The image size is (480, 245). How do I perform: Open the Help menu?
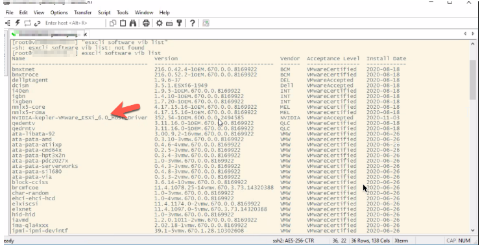(x=164, y=12)
